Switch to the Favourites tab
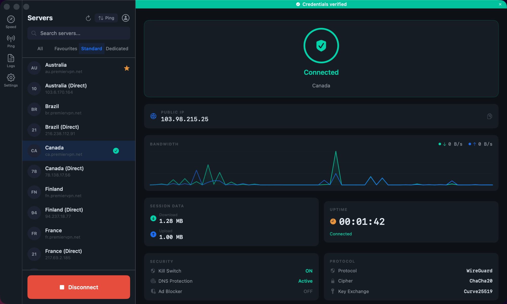Image resolution: width=507 pixels, height=304 pixels. (66, 48)
